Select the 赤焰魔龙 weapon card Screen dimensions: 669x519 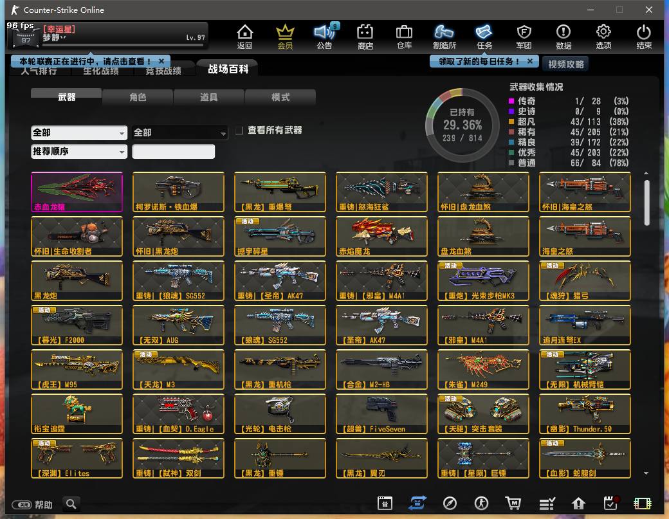pos(381,236)
